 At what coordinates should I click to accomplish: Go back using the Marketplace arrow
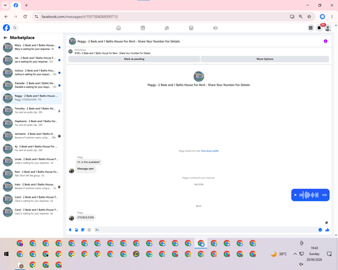coord(5,38)
